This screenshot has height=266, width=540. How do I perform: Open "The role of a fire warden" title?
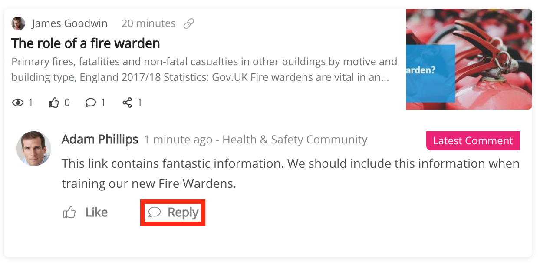click(86, 43)
